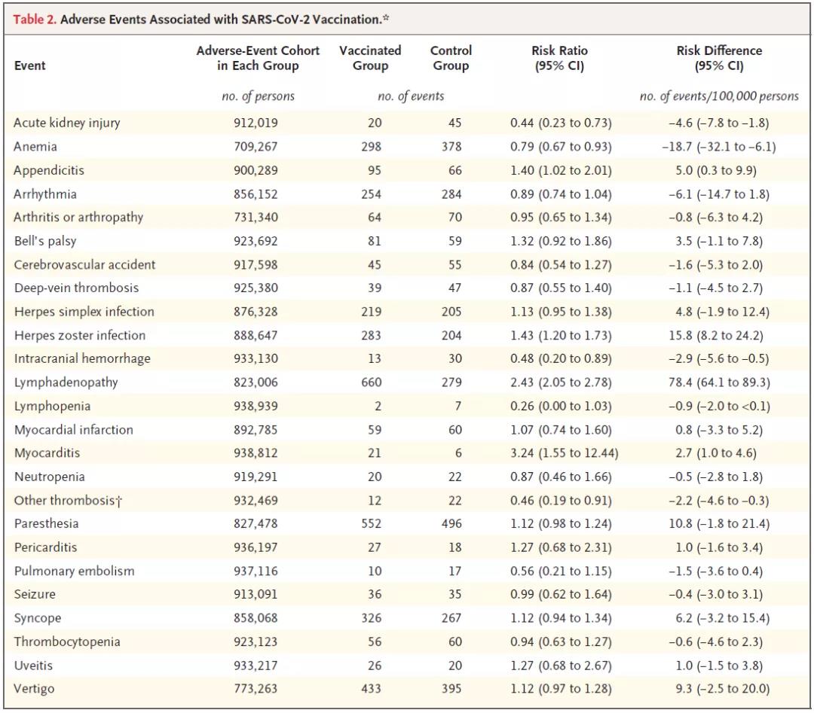
Task: Click the Anemia cohort size 709,267
Action: click(255, 146)
